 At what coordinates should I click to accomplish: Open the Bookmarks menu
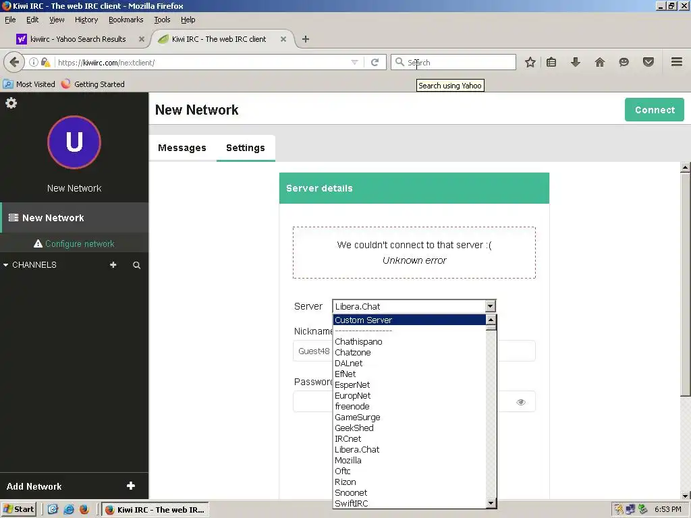(126, 20)
